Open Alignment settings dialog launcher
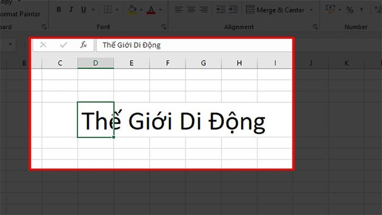The width and height of the screenshot is (382, 215). [315, 27]
